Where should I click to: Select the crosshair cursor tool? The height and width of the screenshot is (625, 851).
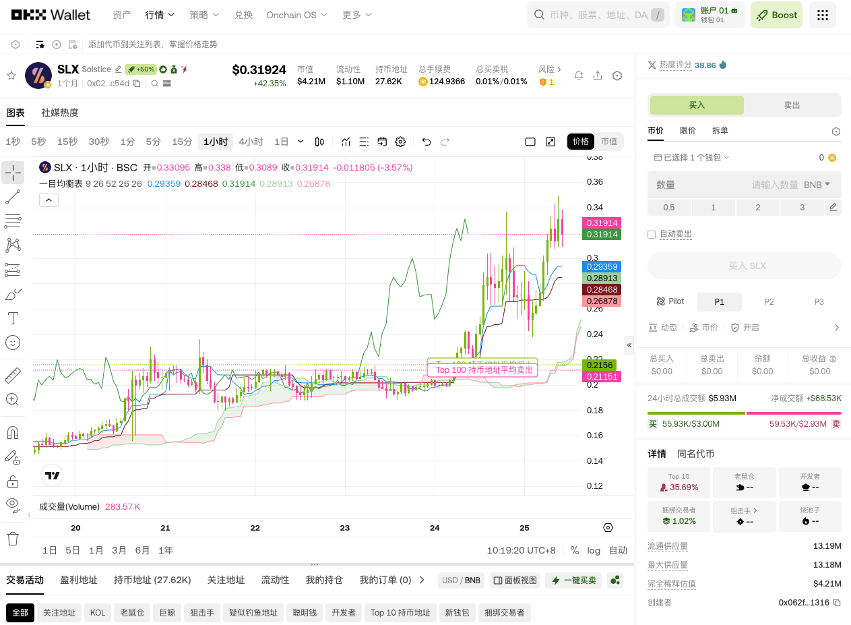[x=12, y=173]
